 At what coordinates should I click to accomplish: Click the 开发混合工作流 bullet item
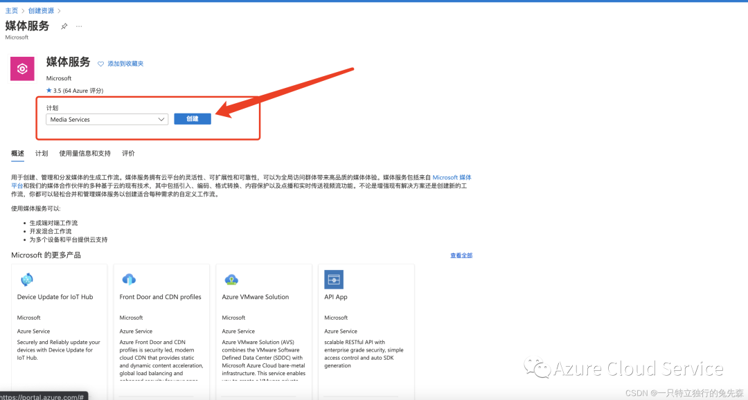51,231
